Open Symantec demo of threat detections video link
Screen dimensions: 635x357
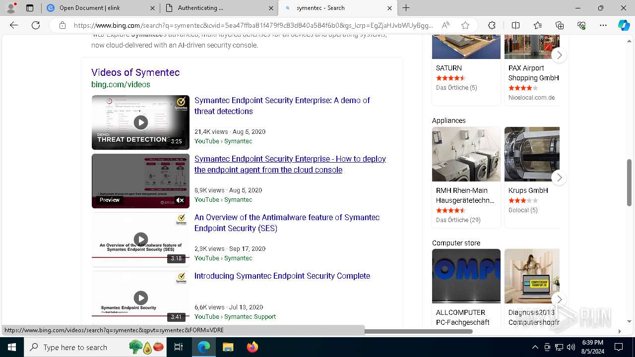coord(282,106)
